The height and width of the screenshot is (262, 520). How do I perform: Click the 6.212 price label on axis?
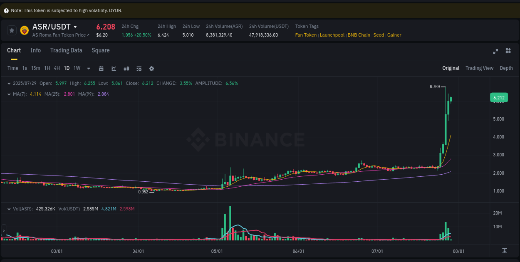[x=498, y=97]
